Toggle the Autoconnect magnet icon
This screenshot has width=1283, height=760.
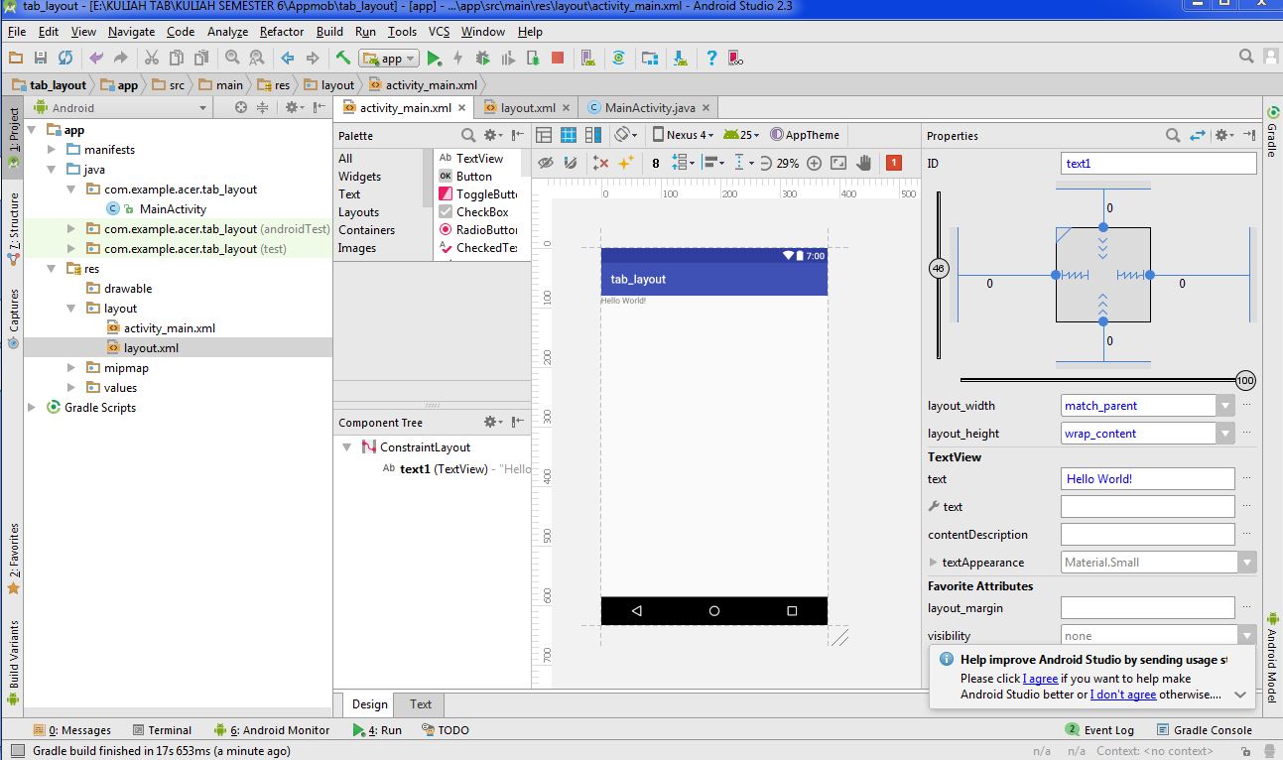(570, 163)
